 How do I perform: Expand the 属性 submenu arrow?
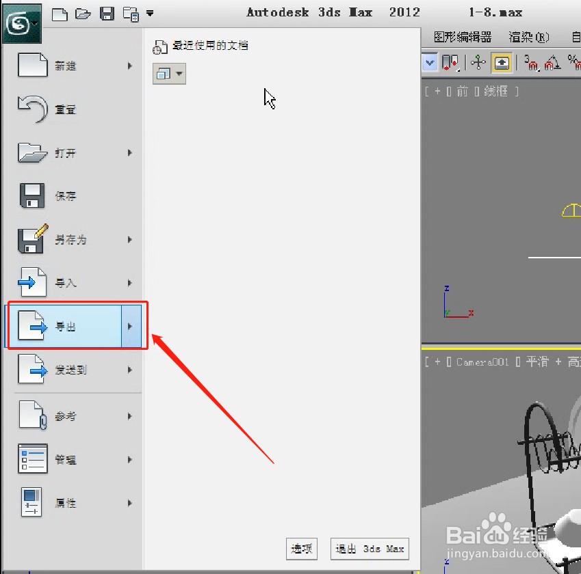click(130, 503)
